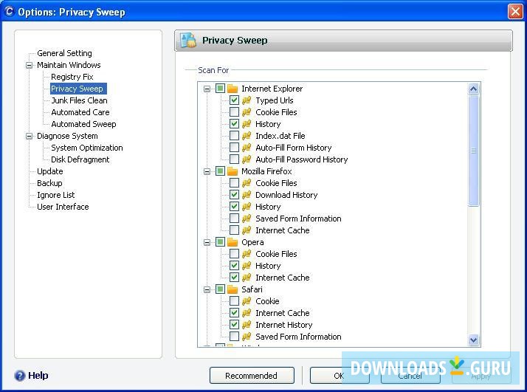Uncheck Mozilla Firefox History checkbox

pos(234,207)
